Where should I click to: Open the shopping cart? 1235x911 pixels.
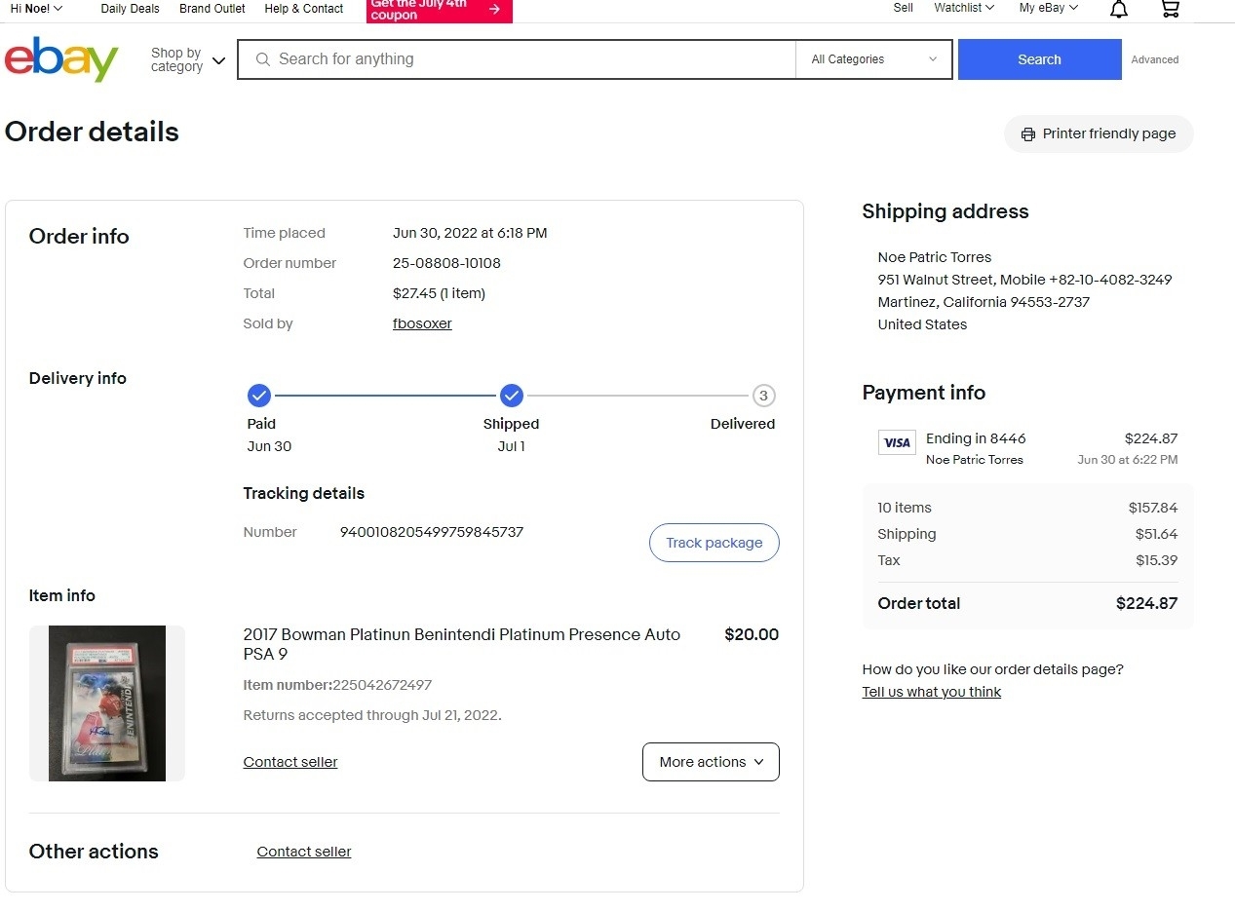pyautogui.click(x=1171, y=9)
